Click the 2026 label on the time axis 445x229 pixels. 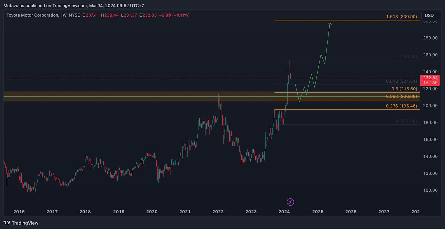pyautogui.click(x=351, y=212)
